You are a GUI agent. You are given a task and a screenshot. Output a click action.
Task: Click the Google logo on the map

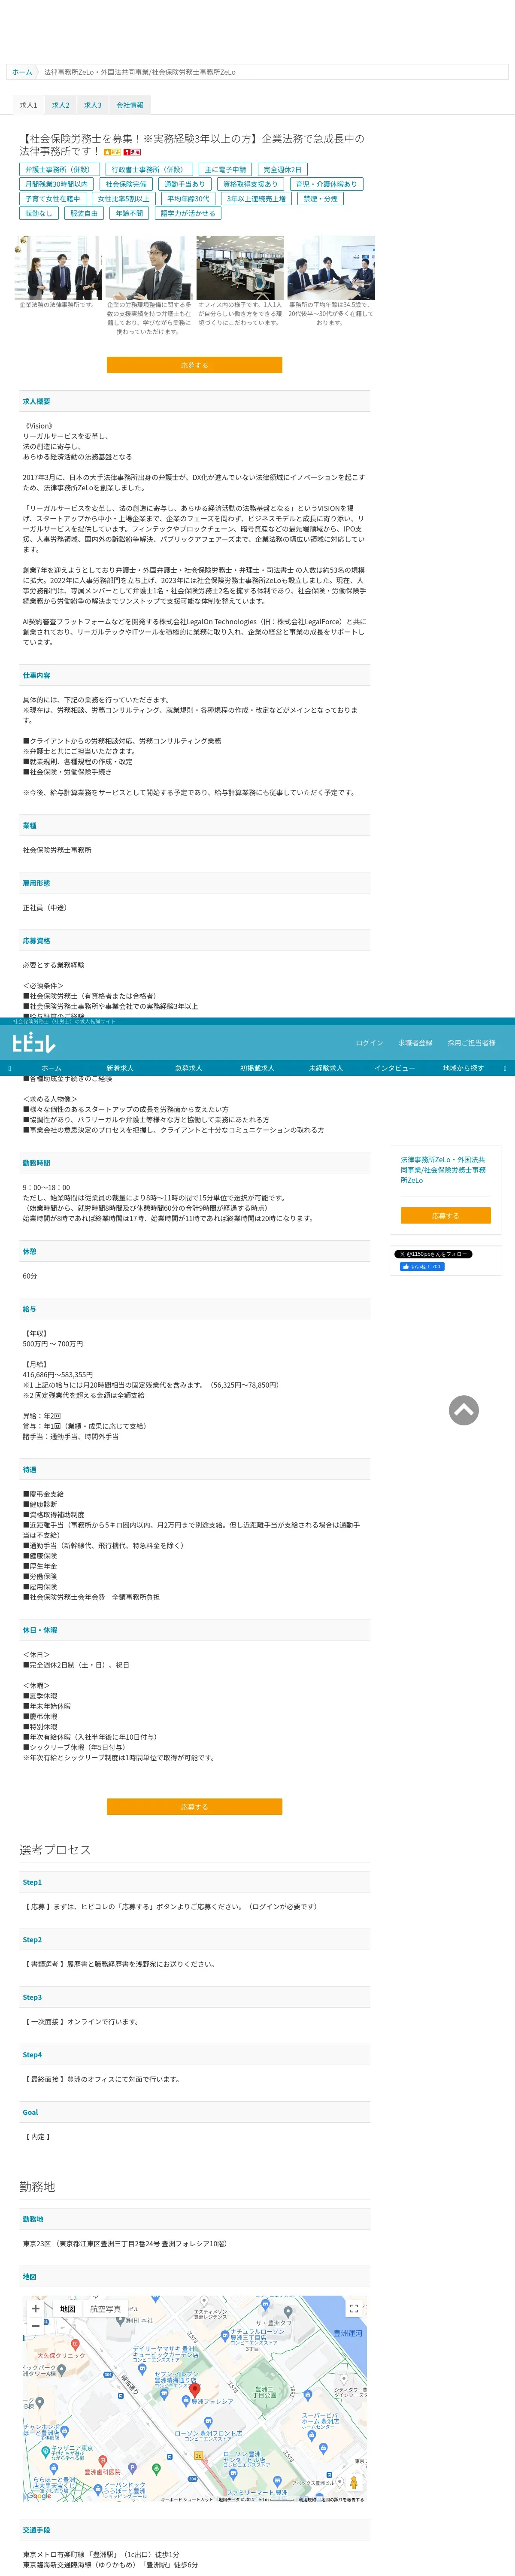click(38, 2496)
